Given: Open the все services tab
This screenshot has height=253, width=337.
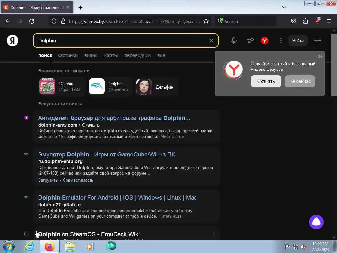Looking at the screenshot, I should tap(161, 55).
